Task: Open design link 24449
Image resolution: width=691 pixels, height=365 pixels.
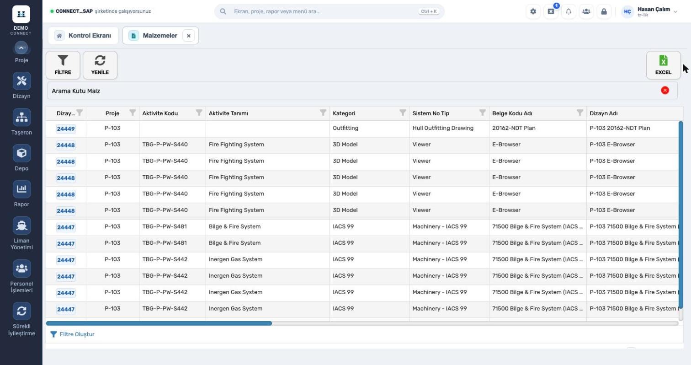Action: point(66,129)
